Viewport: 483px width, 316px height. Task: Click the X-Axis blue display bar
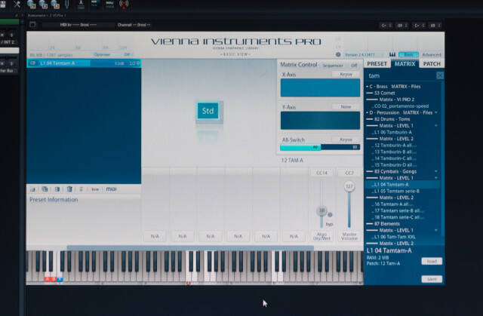coord(320,87)
